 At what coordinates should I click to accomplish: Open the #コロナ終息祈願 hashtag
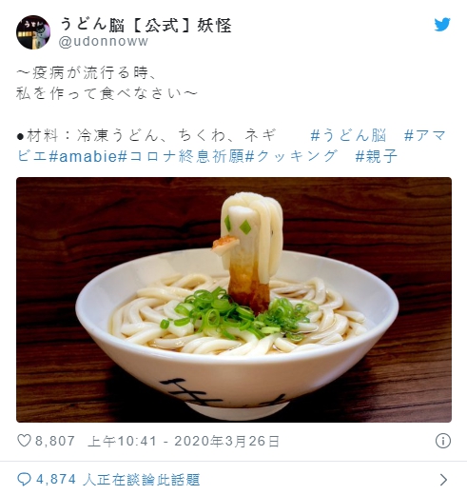181,156
